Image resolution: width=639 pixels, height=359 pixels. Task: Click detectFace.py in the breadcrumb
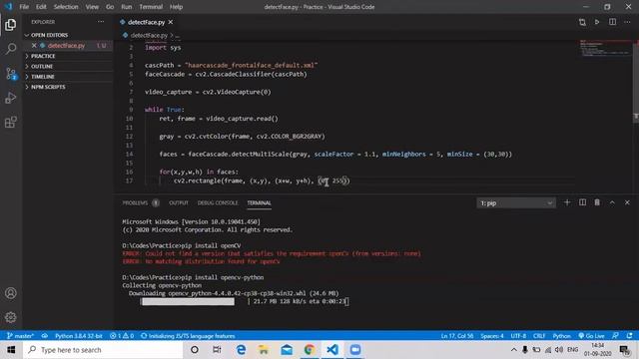(x=149, y=36)
